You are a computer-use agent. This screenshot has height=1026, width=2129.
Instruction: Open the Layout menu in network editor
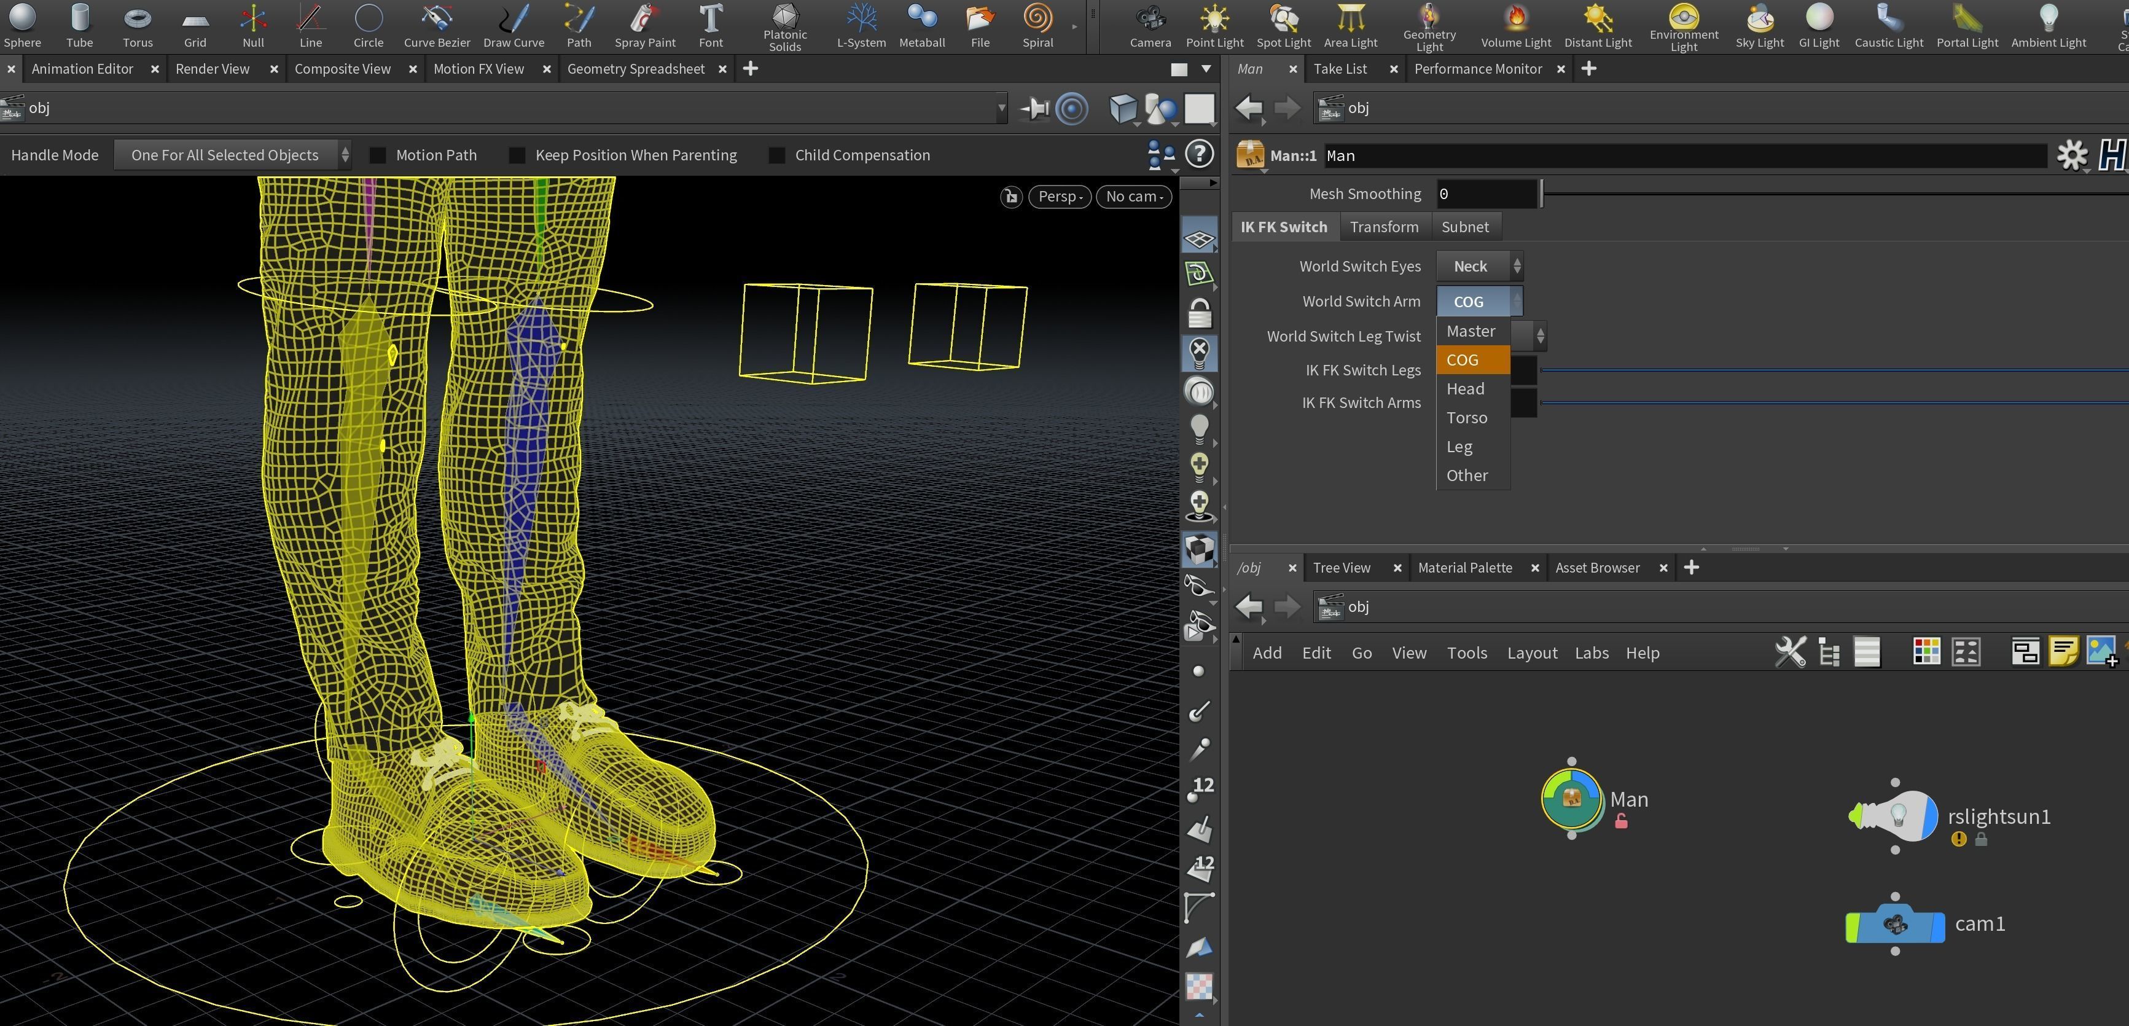pyautogui.click(x=1531, y=653)
